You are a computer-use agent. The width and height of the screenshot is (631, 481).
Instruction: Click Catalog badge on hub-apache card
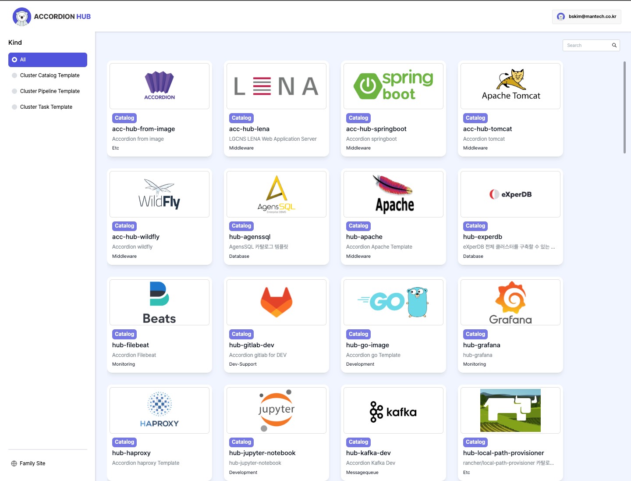point(358,226)
